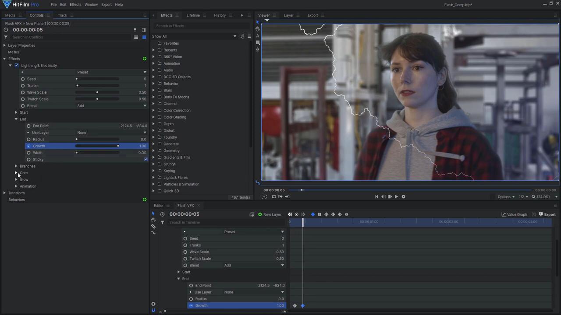Viewport: 561px width, 315px height.
Task: Click the timeline Export button
Action: pyautogui.click(x=547, y=214)
